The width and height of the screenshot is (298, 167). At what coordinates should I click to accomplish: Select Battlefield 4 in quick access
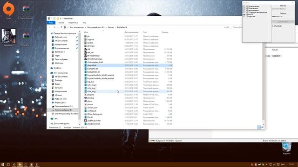58,52
